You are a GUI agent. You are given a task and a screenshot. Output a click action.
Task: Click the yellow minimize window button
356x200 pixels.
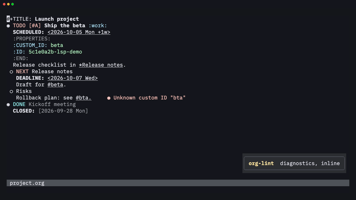click(8, 4)
